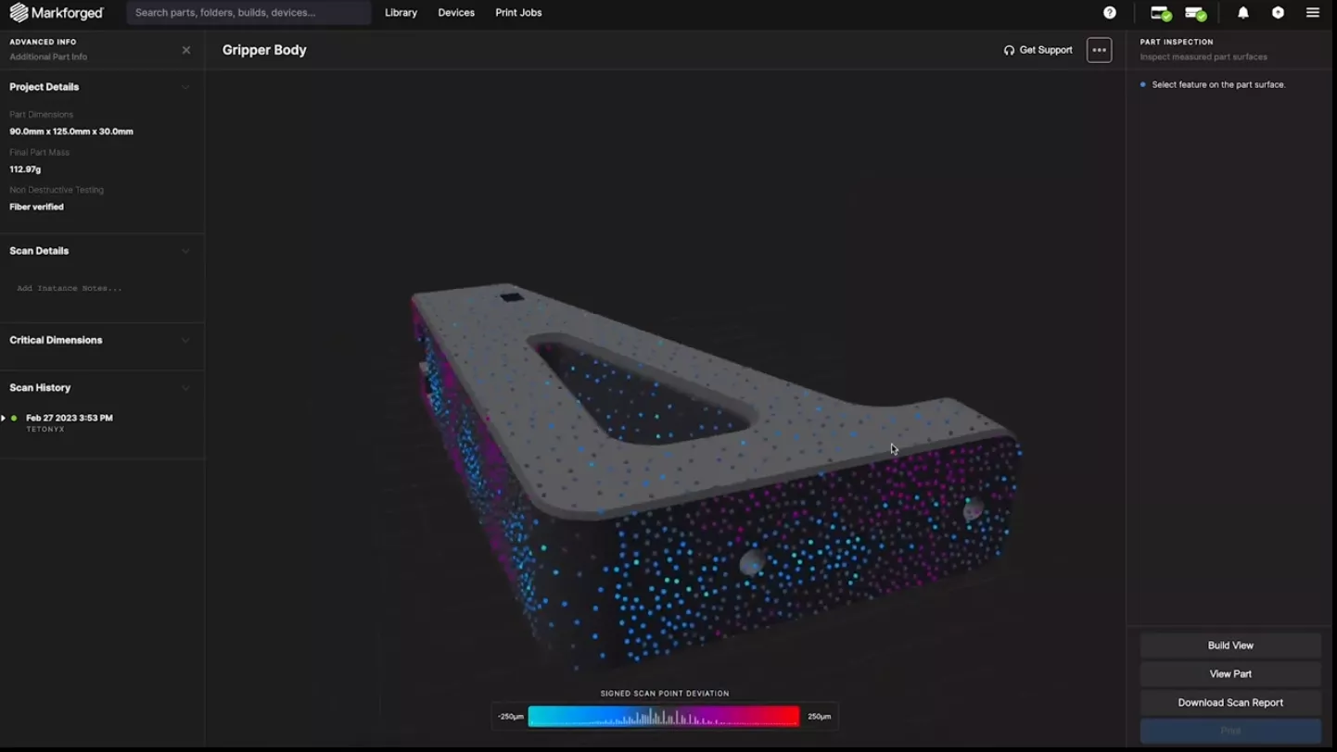Switch to the Print Jobs tab
This screenshot has width=1337, height=752.
click(x=518, y=12)
